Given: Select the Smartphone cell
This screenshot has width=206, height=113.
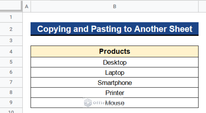Looking at the screenshot, I should click(114, 83).
